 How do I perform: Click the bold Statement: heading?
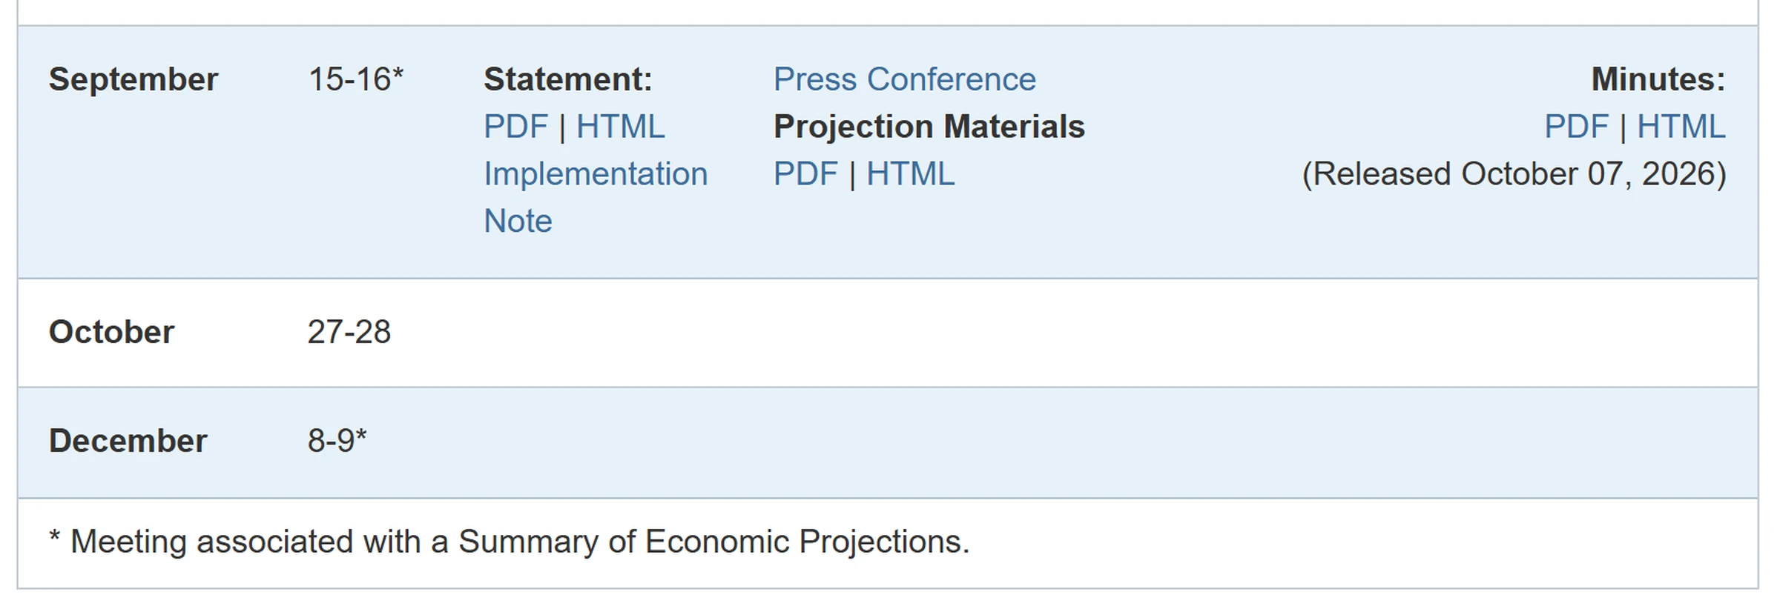(568, 79)
